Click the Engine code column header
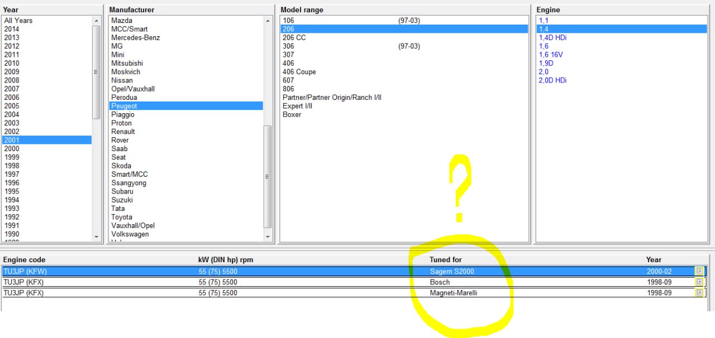 [24, 259]
